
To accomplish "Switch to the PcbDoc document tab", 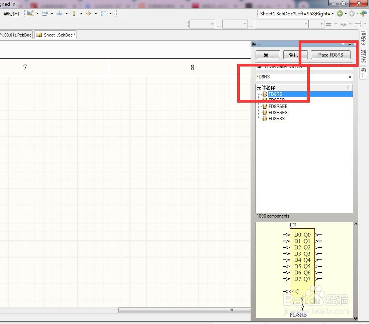I will (16, 35).
